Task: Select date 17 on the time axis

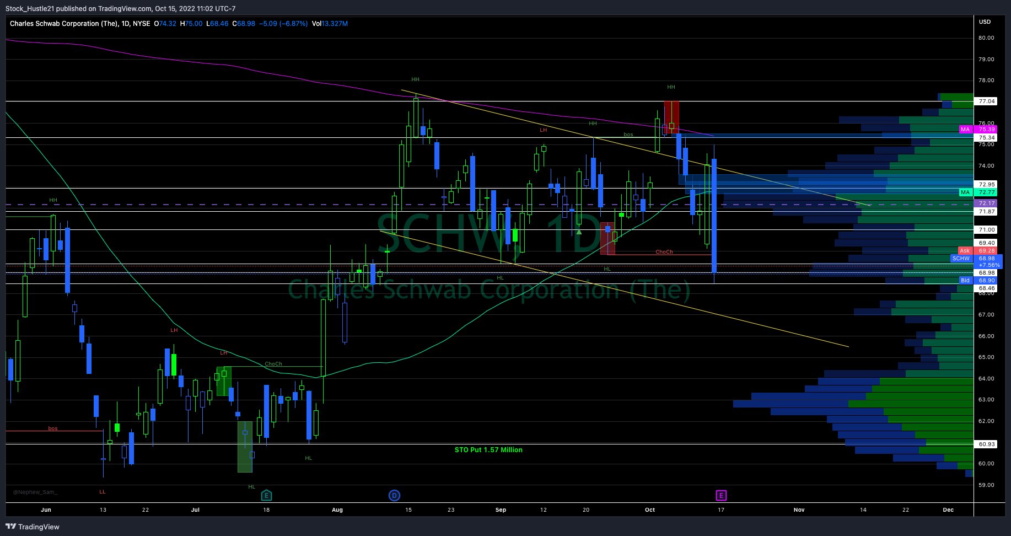Action: [721, 510]
